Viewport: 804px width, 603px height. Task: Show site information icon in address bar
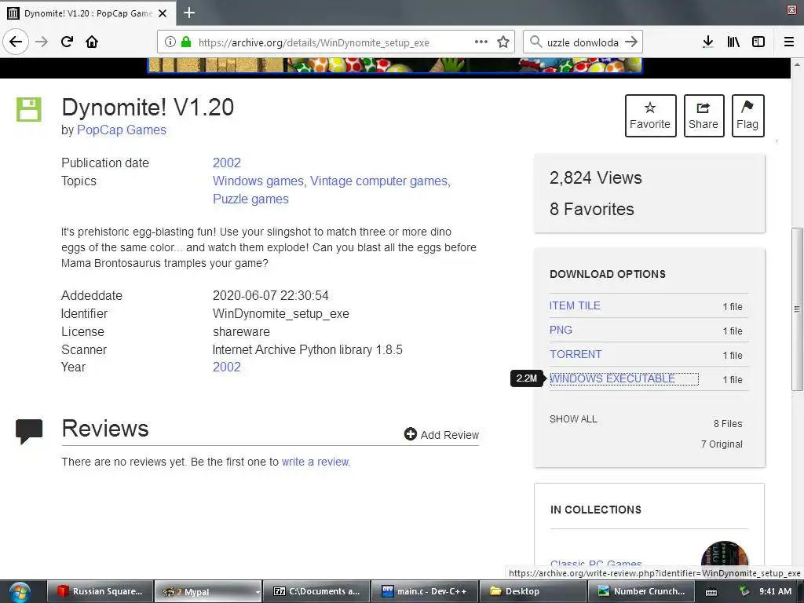tap(170, 42)
